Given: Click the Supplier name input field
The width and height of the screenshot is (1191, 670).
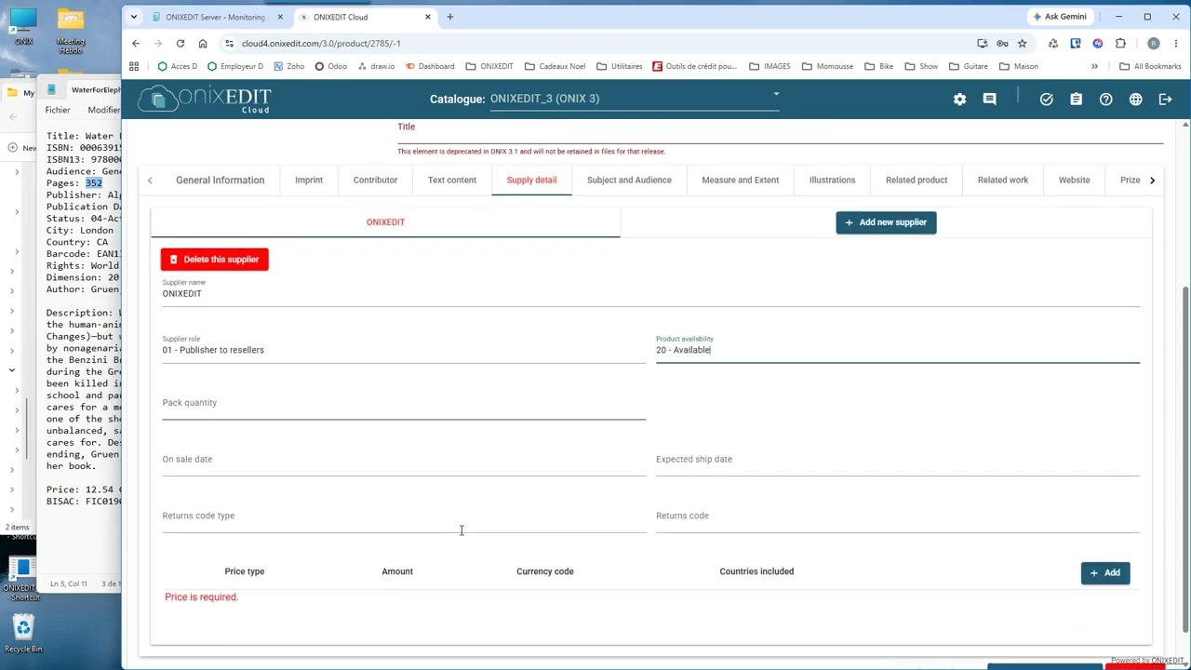Looking at the screenshot, I should tap(650, 292).
